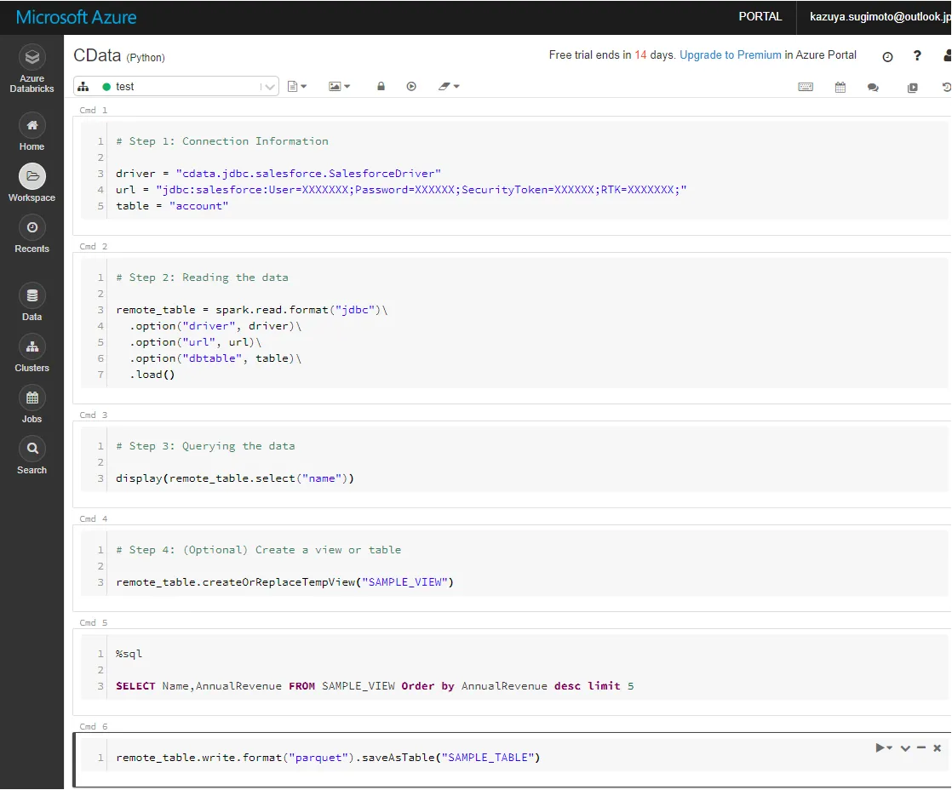Run the Cmd 6 cell
The image size is (952, 790).
pos(881,747)
